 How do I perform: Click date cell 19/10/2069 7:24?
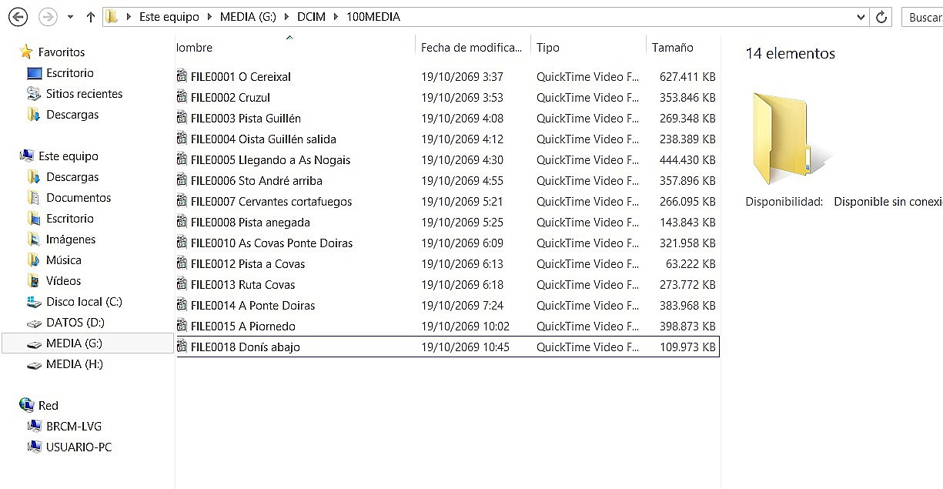coord(462,306)
